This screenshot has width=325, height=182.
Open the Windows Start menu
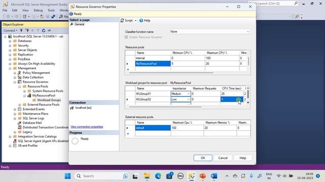coord(68,176)
